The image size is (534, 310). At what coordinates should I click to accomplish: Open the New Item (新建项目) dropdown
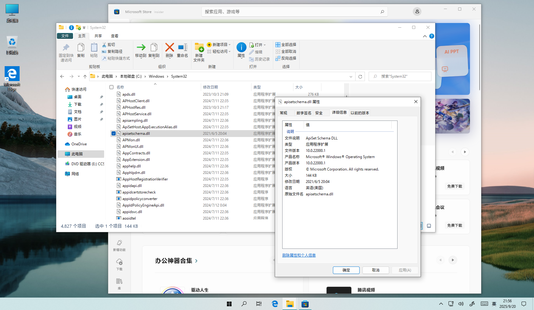(x=219, y=45)
